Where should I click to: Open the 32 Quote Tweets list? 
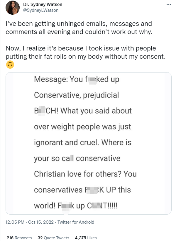(x=53, y=238)
